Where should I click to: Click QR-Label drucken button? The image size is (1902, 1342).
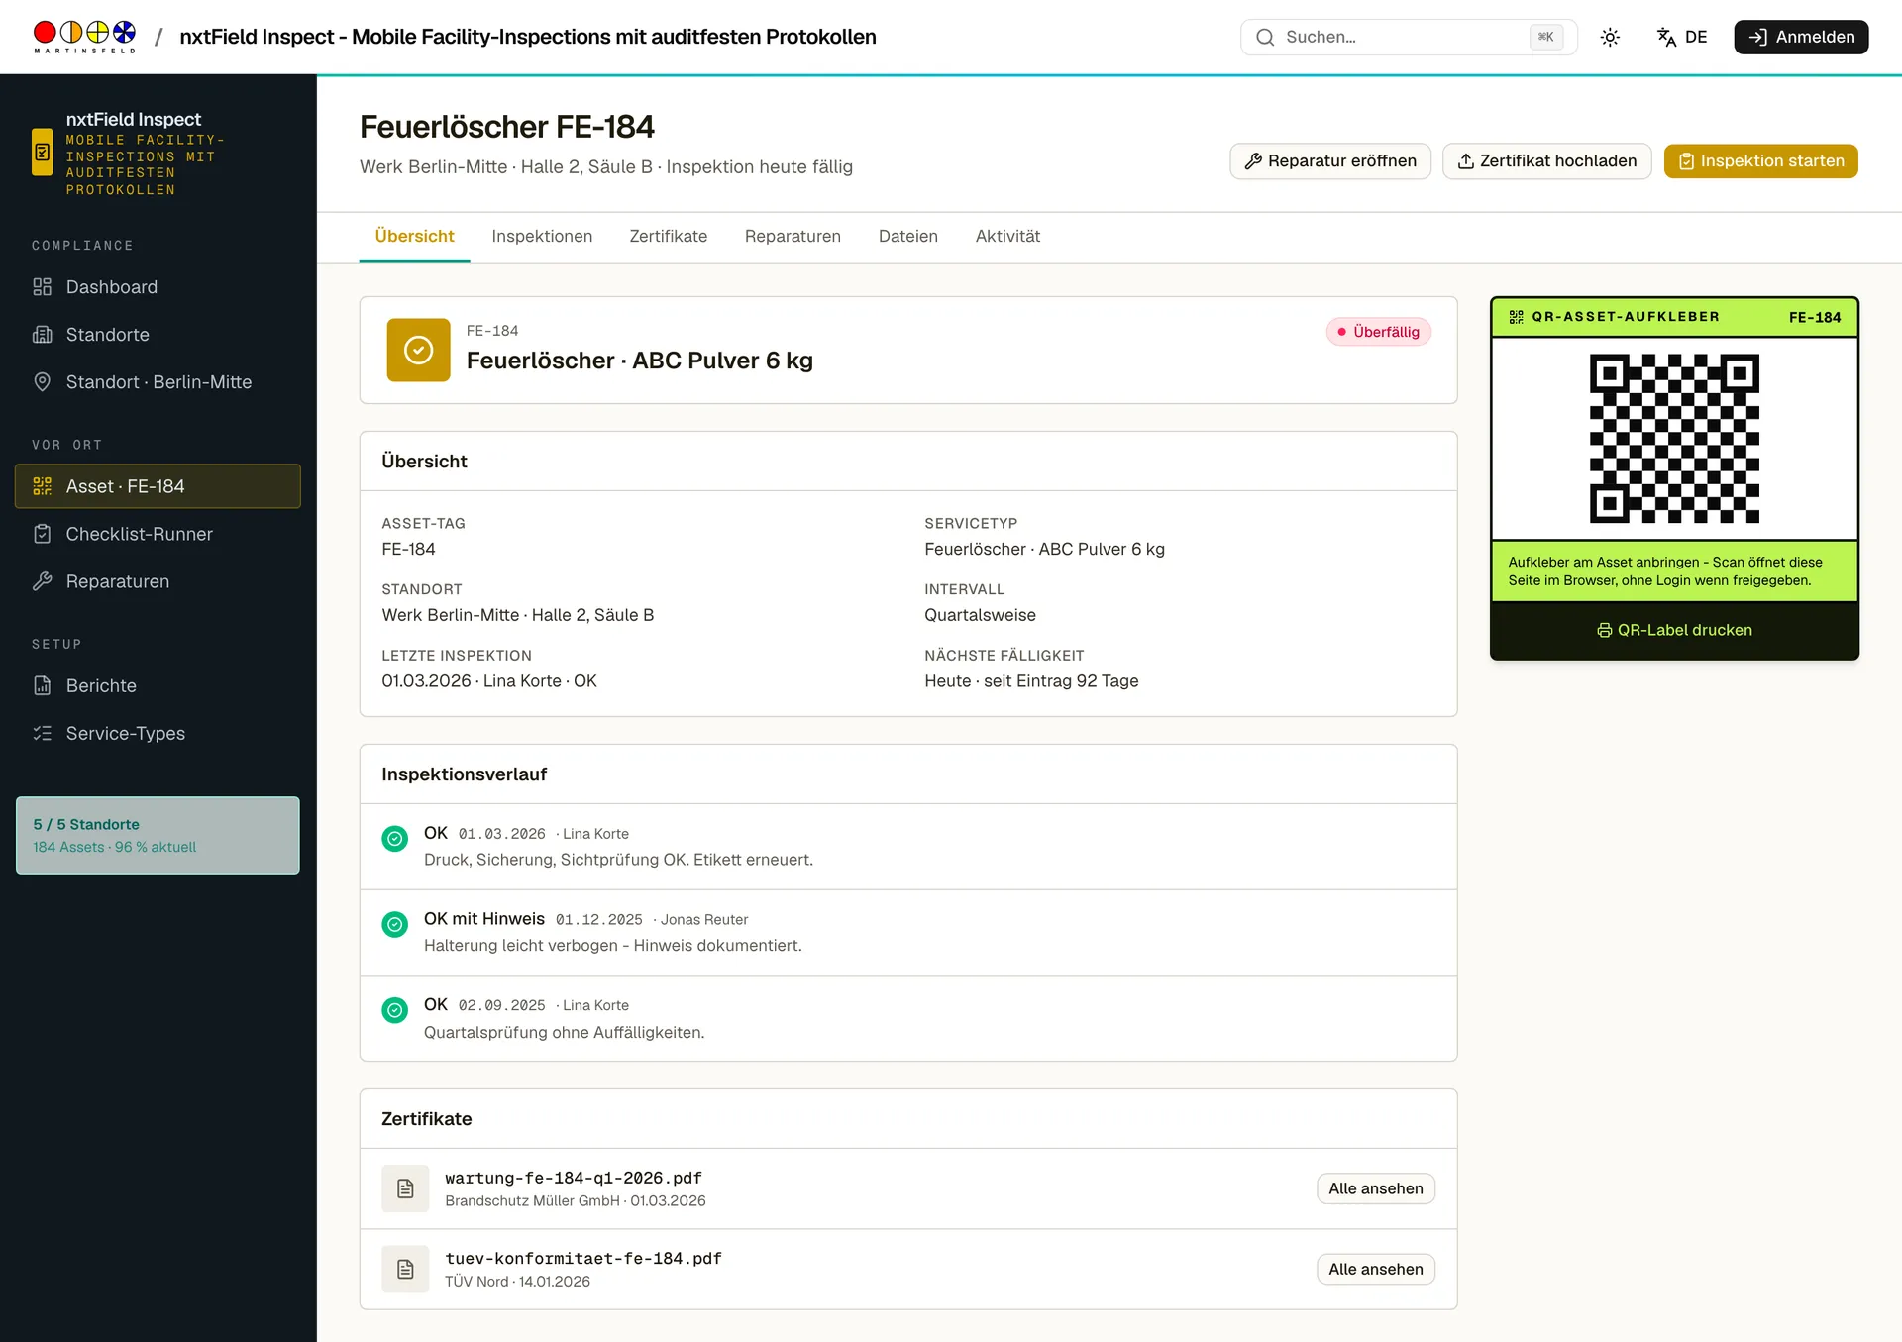pyautogui.click(x=1674, y=630)
